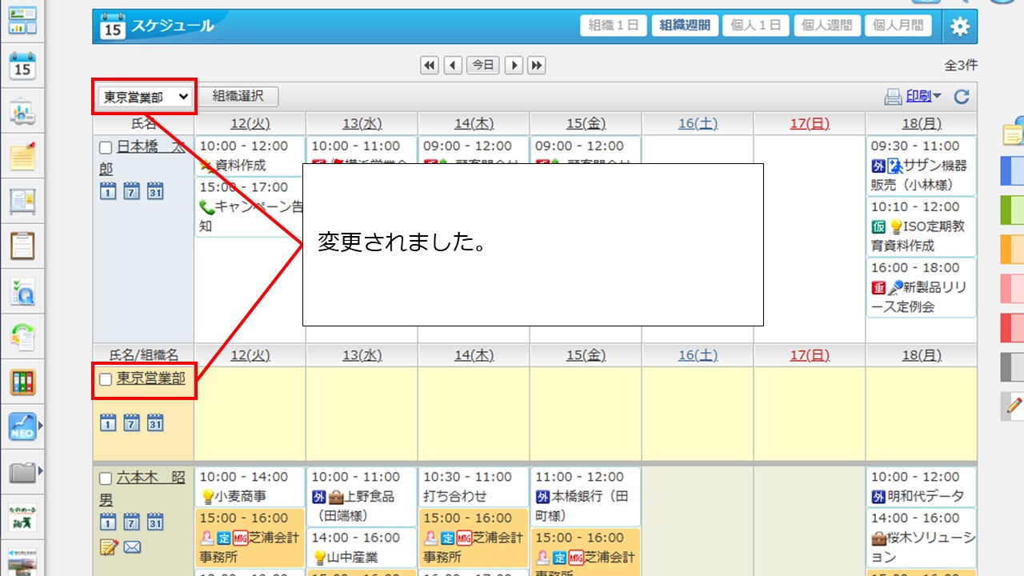
Task: Click the 今日 today button
Action: click(x=482, y=66)
